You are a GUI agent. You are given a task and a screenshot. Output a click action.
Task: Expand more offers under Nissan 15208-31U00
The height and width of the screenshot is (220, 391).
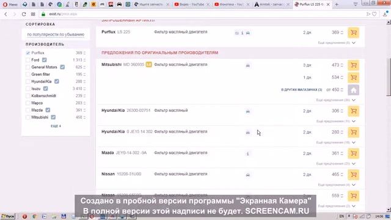pos(337,185)
